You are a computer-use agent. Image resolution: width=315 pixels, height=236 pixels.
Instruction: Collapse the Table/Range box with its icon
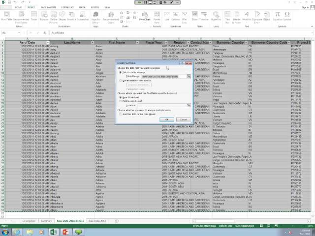pos(189,76)
